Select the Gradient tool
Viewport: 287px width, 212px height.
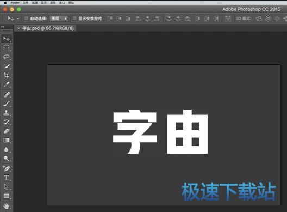[x=7, y=140]
